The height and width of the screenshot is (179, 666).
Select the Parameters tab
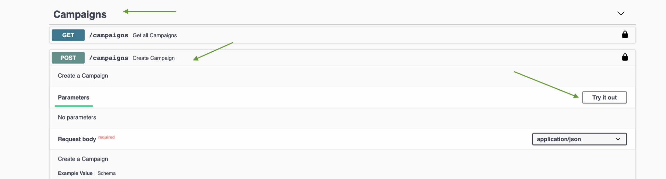(x=73, y=97)
